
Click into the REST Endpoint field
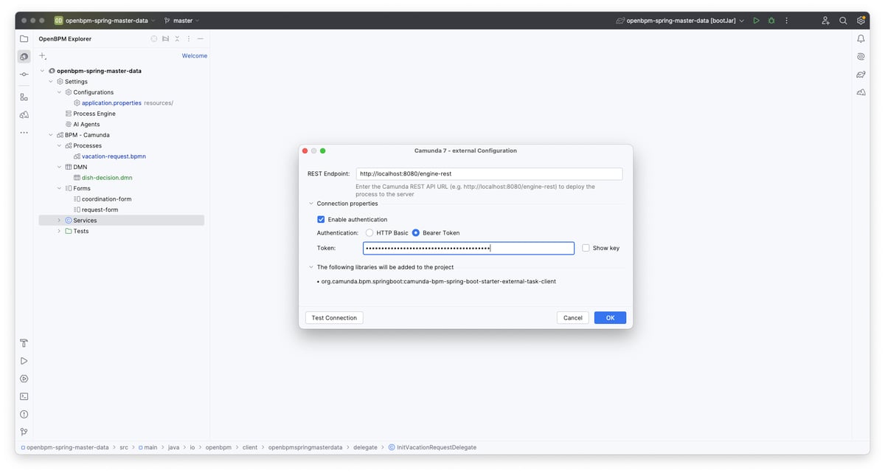tap(488, 174)
